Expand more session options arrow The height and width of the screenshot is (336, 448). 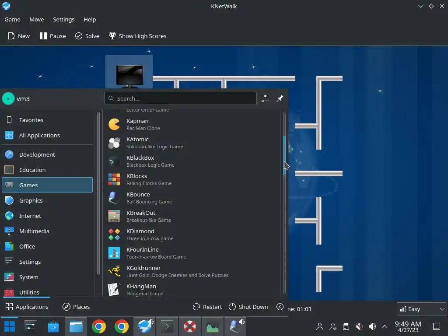(280, 307)
